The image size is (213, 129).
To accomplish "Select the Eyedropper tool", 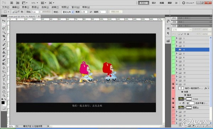I will pos(4,40).
